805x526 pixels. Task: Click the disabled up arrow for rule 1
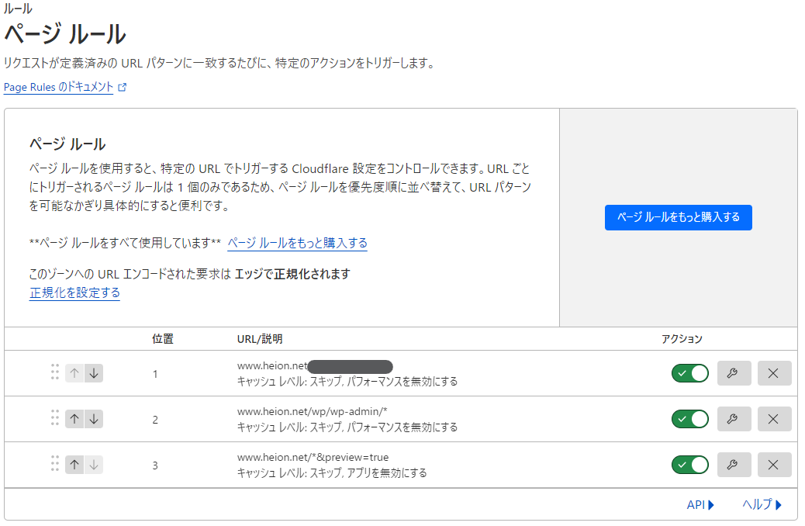pos(74,373)
